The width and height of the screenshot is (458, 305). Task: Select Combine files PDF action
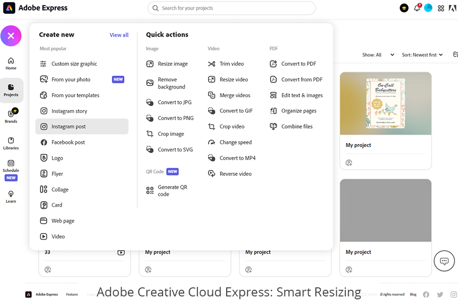coord(291,126)
